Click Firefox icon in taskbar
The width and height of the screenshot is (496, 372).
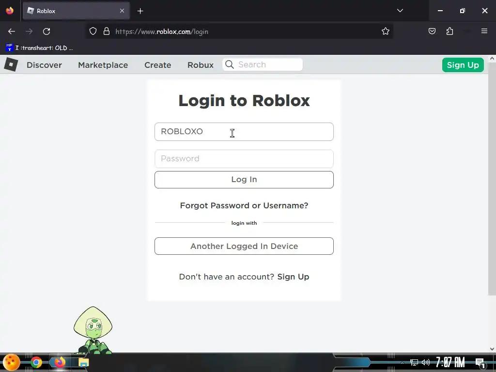[60, 362]
